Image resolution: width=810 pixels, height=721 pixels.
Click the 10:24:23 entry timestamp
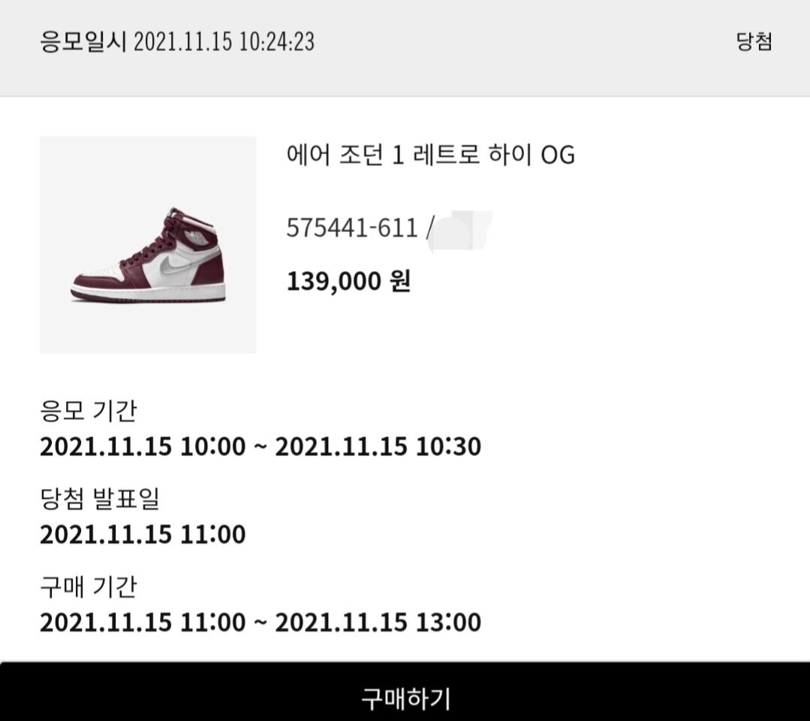coord(277,41)
